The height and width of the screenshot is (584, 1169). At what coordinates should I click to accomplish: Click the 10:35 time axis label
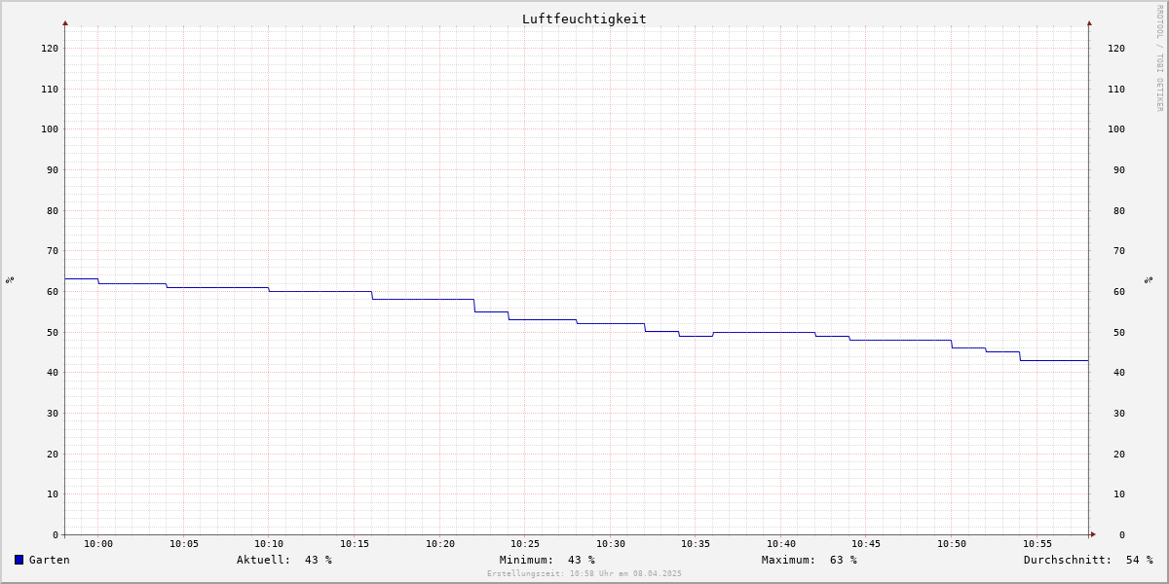(x=696, y=544)
